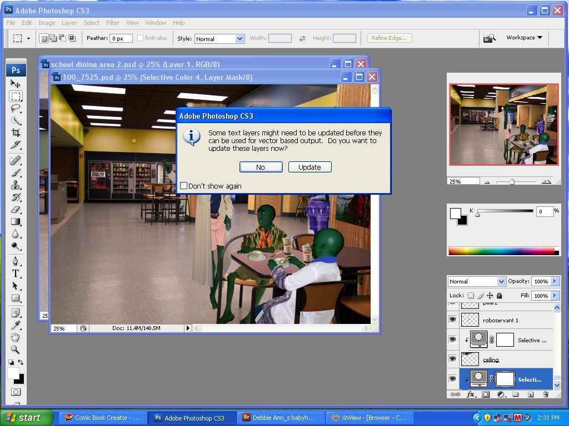Toggle visibility of the ceiling layer
The image size is (569, 426).
pos(452,359)
